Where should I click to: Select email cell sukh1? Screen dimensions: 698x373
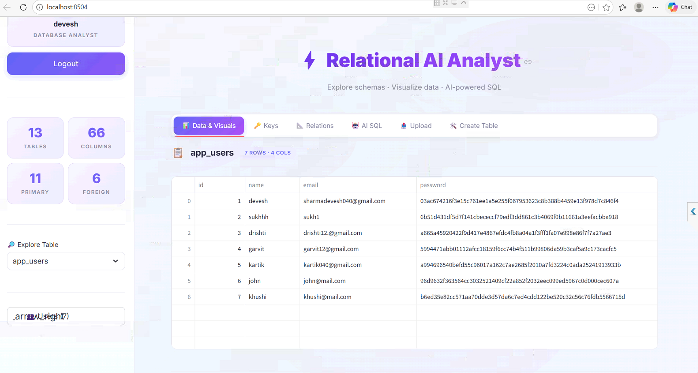358,217
